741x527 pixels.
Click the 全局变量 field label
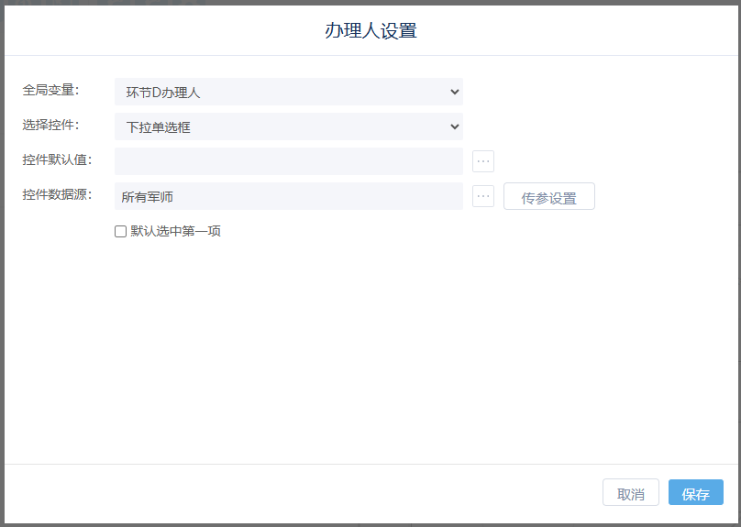coord(51,90)
